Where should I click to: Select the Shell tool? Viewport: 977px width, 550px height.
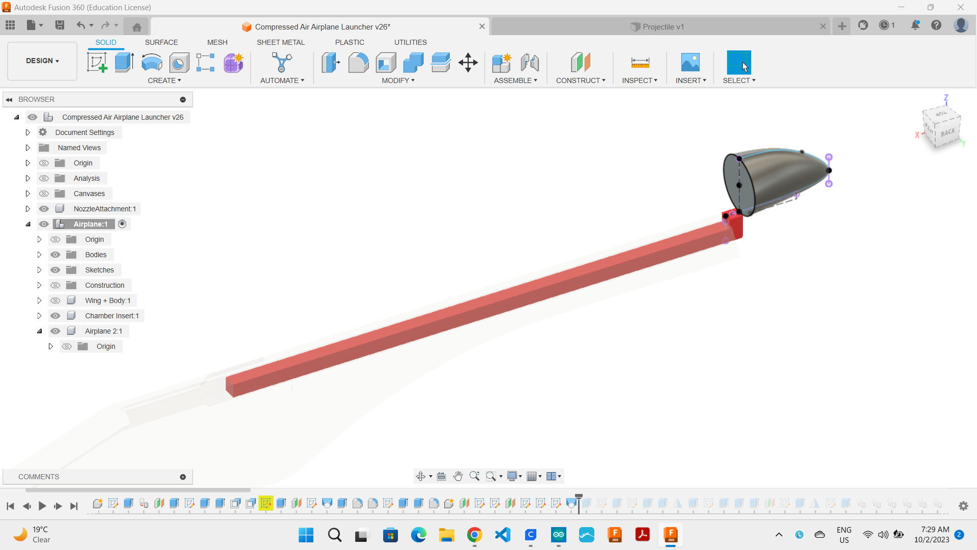click(x=386, y=63)
